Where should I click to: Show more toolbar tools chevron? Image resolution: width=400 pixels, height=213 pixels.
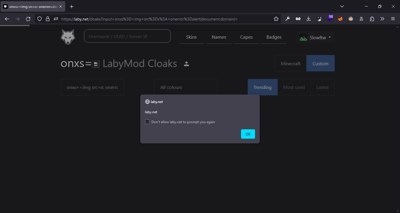[382, 19]
